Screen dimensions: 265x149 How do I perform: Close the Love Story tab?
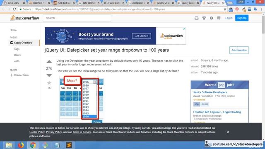[x=24, y=3]
